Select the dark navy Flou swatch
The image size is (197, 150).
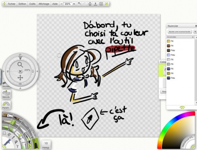pyautogui.click(x=168, y=78)
